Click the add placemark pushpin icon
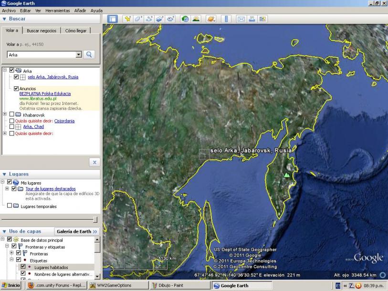Viewport: 388px width, 291px height. tap(128, 19)
